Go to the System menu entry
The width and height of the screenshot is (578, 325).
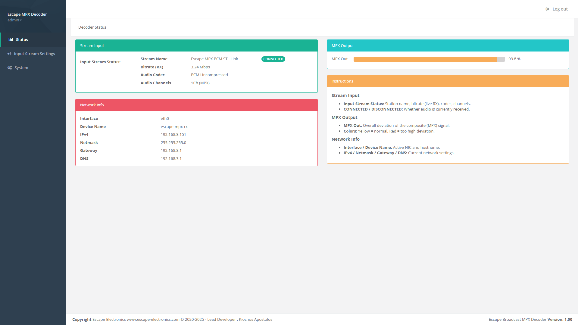click(21, 67)
